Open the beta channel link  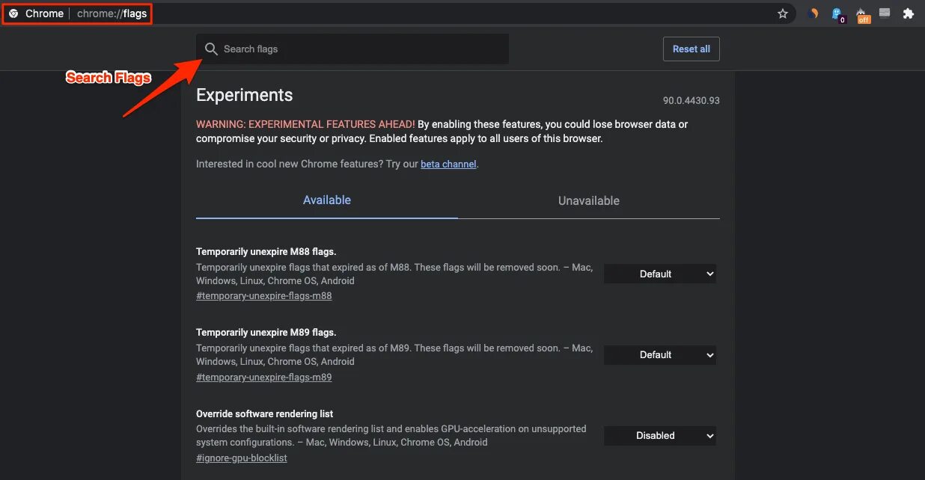pos(448,164)
